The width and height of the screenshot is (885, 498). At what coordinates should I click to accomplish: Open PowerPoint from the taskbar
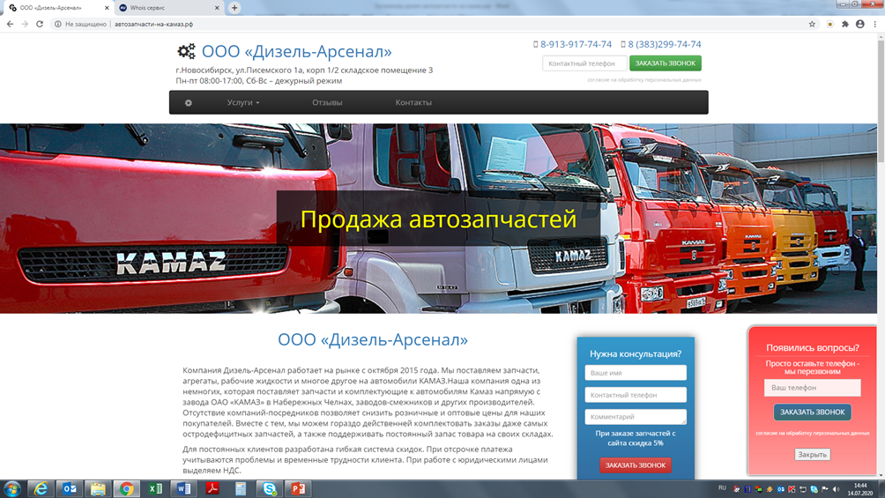(x=298, y=488)
